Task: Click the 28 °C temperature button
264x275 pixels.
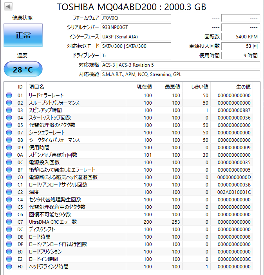Action: (23, 69)
